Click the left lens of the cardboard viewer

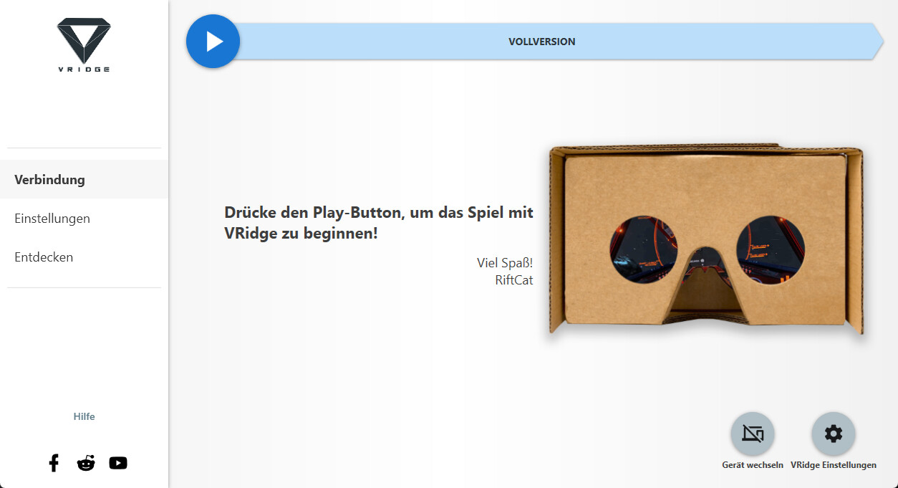(x=643, y=249)
